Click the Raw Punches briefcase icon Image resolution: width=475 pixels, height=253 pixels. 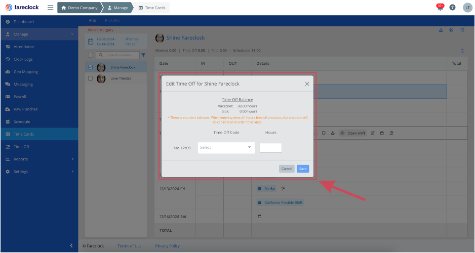(8, 109)
